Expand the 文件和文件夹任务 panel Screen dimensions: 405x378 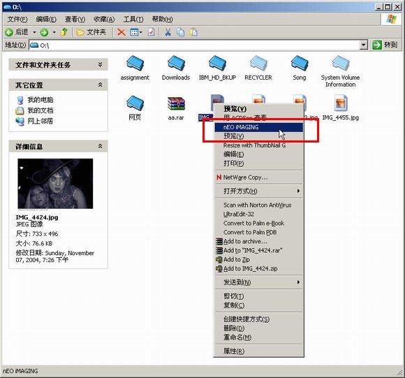100,64
